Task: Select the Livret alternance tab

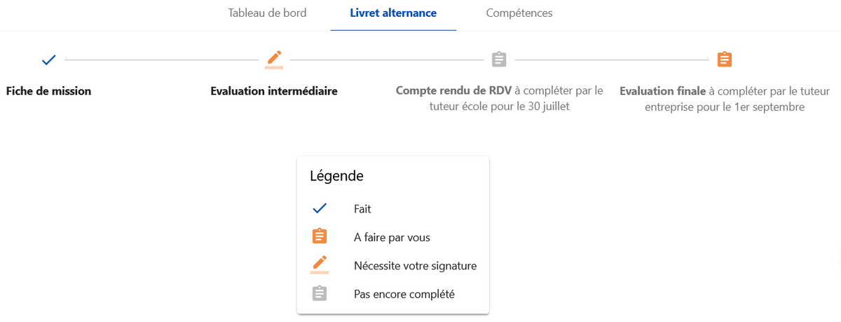Action: pos(393,13)
